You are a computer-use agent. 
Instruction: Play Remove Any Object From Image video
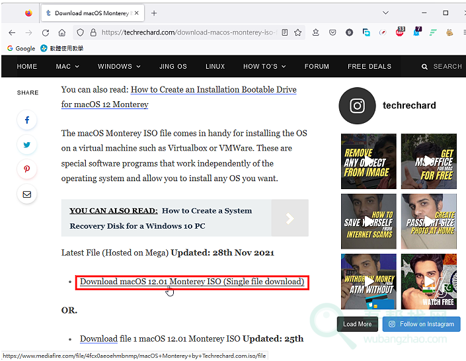[369, 161]
